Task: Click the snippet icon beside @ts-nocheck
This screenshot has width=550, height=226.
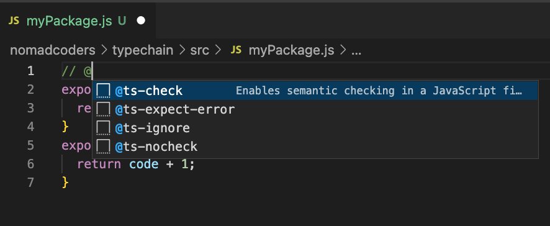Action: pyautogui.click(x=104, y=147)
